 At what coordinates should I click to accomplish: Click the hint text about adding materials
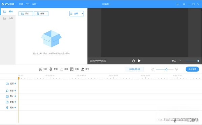(x=51, y=53)
